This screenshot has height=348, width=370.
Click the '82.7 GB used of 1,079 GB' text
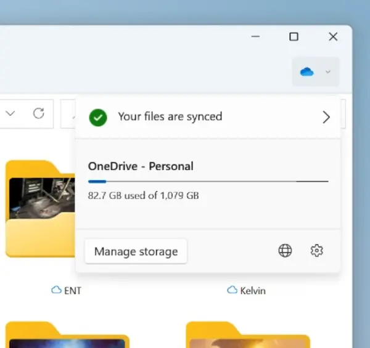[x=143, y=196]
